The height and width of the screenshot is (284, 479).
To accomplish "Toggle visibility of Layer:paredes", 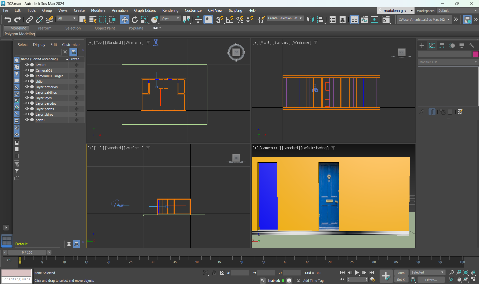I will pyautogui.click(x=27, y=103).
